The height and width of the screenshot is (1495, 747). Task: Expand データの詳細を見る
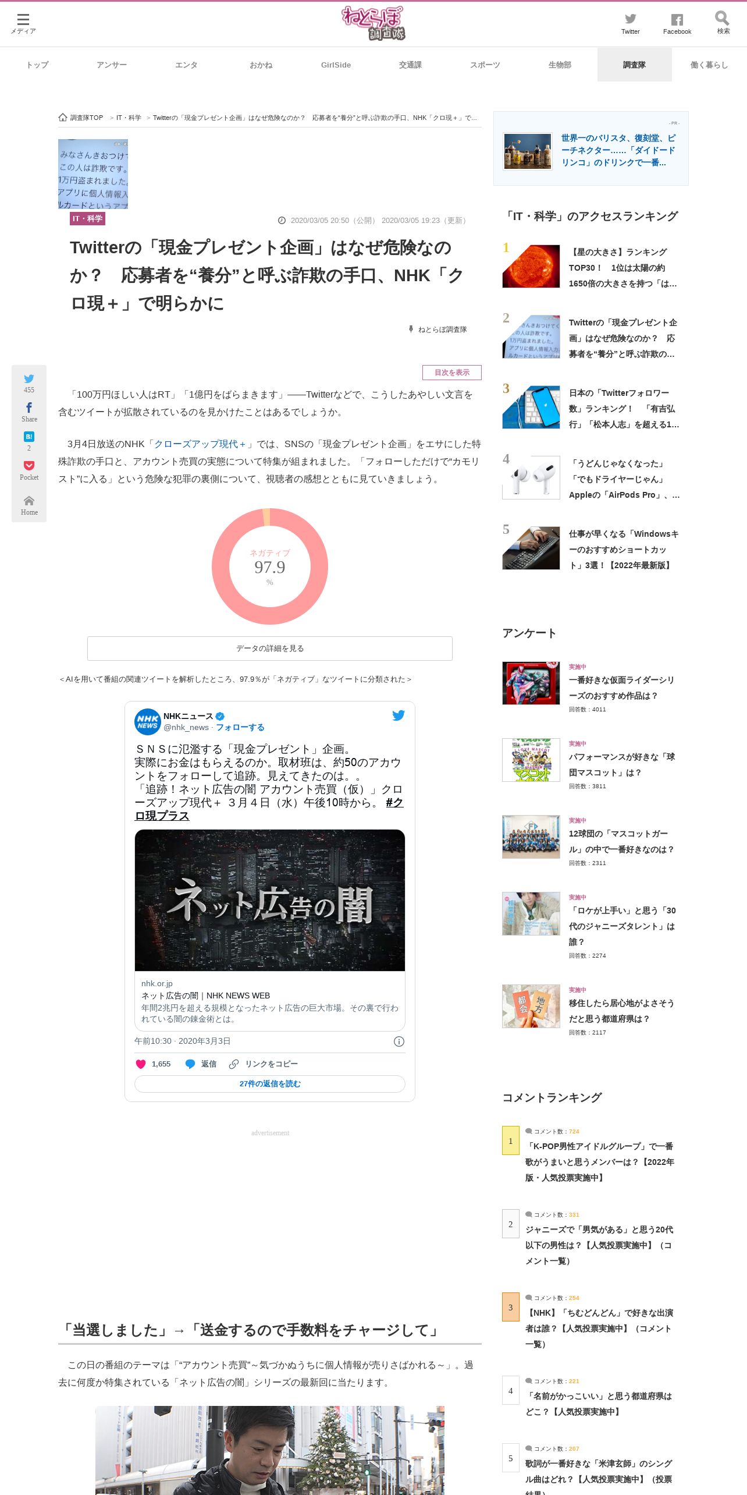[270, 649]
